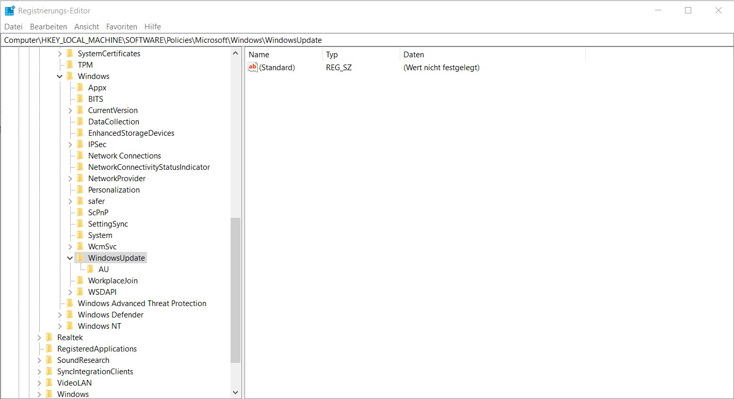Image resolution: width=734 pixels, height=399 pixels.
Task: Select the Network Connections folder icon
Action: [x=80, y=155]
